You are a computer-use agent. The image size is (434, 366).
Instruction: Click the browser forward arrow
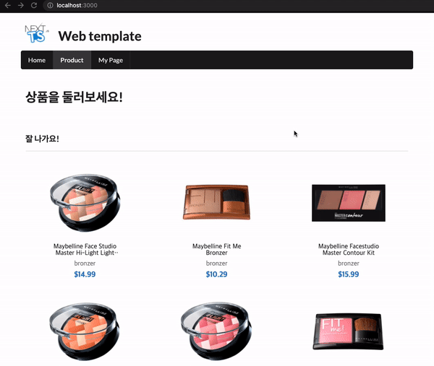click(x=21, y=5)
